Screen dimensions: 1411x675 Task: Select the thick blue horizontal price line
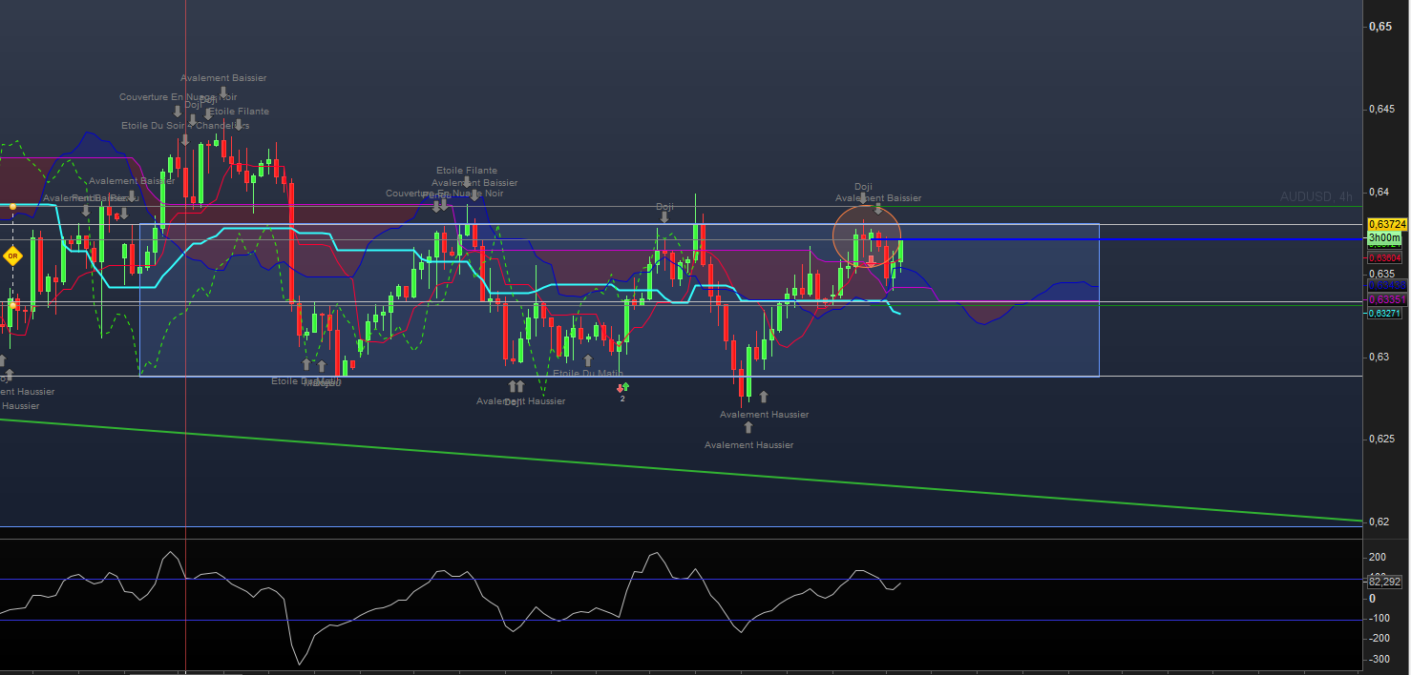tap(1146, 238)
